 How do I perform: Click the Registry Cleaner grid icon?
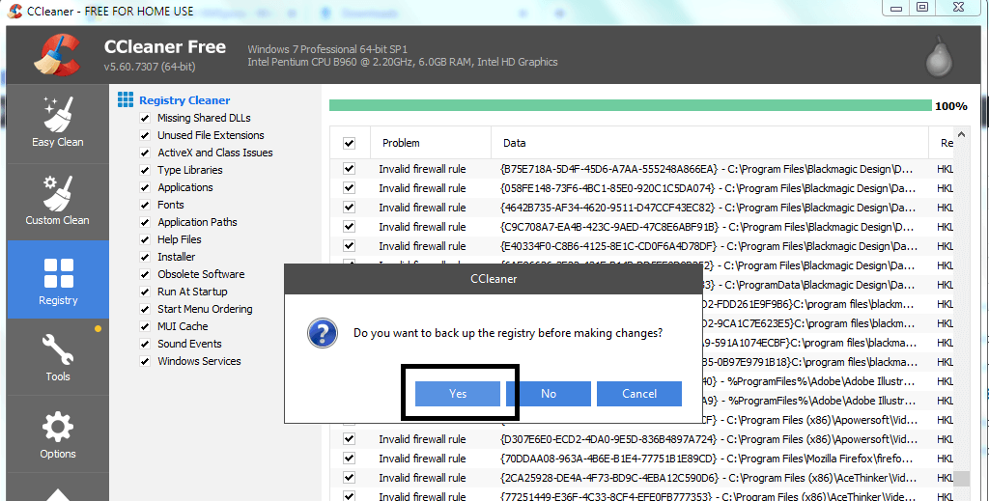coord(126,99)
